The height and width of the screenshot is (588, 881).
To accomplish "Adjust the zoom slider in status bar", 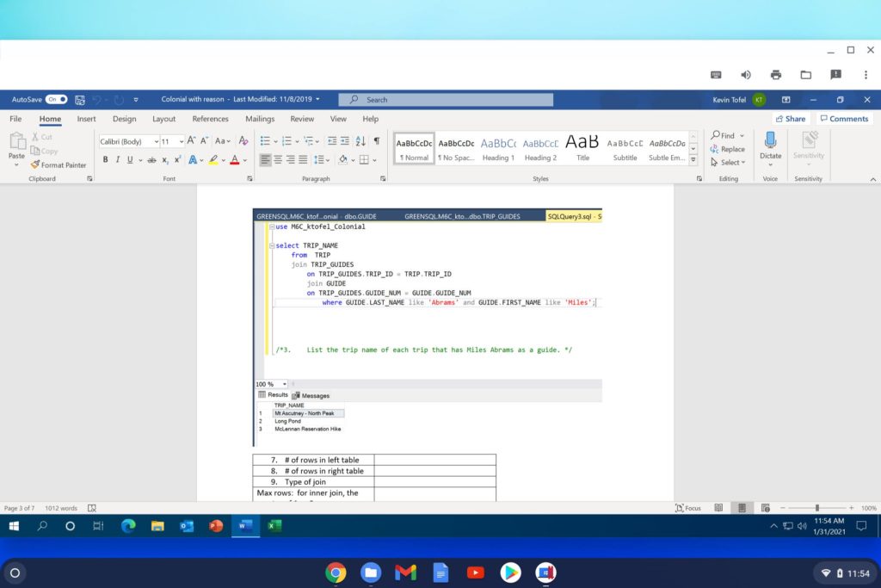I will tap(817, 508).
